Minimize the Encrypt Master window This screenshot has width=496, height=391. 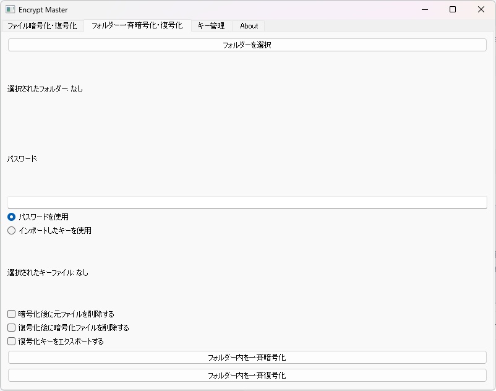coord(424,10)
